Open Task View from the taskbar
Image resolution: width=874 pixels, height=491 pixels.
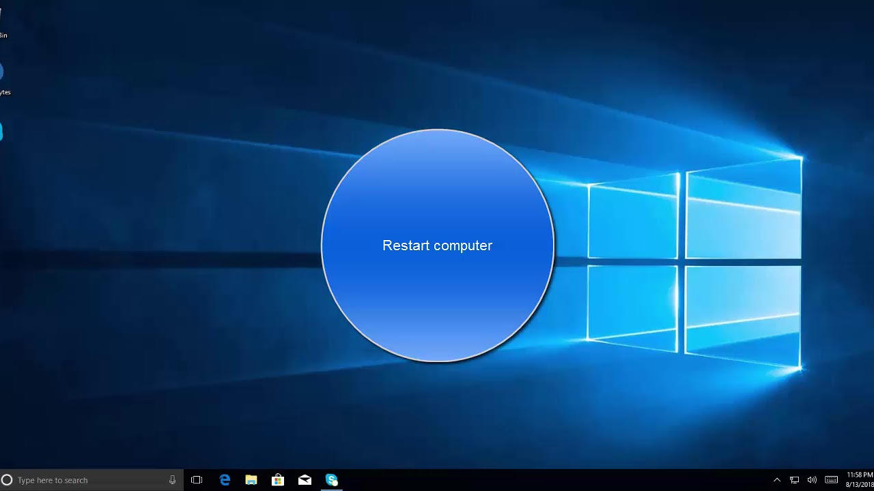(197, 480)
